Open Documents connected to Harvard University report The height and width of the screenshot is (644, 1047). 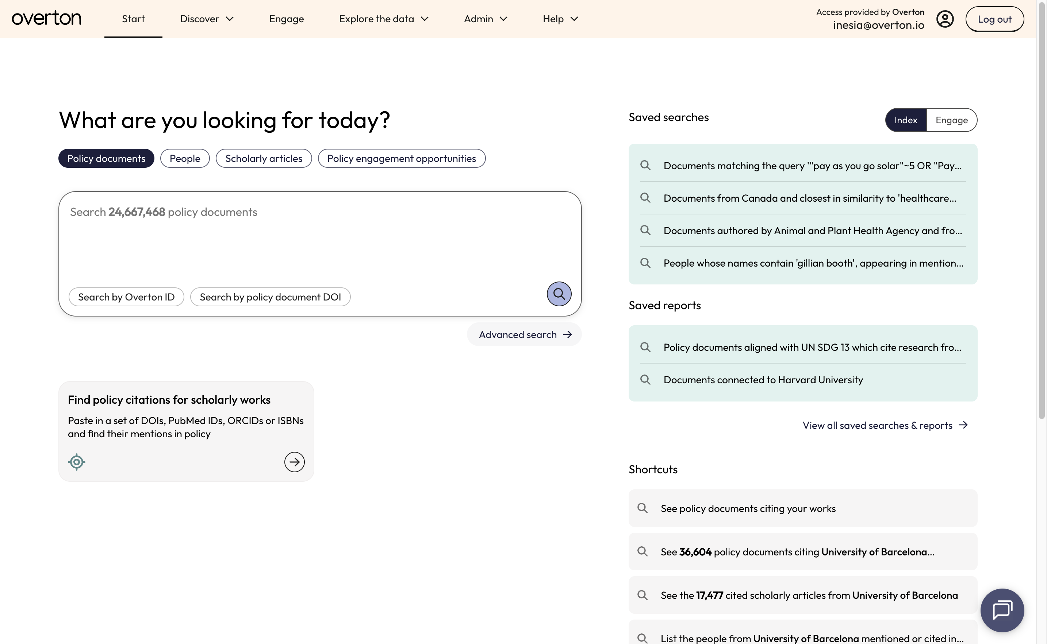coord(803,380)
